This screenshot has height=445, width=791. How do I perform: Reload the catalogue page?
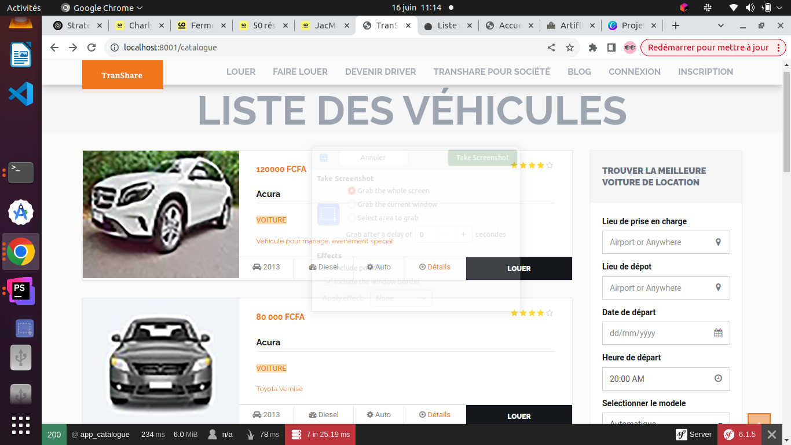(91, 48)
